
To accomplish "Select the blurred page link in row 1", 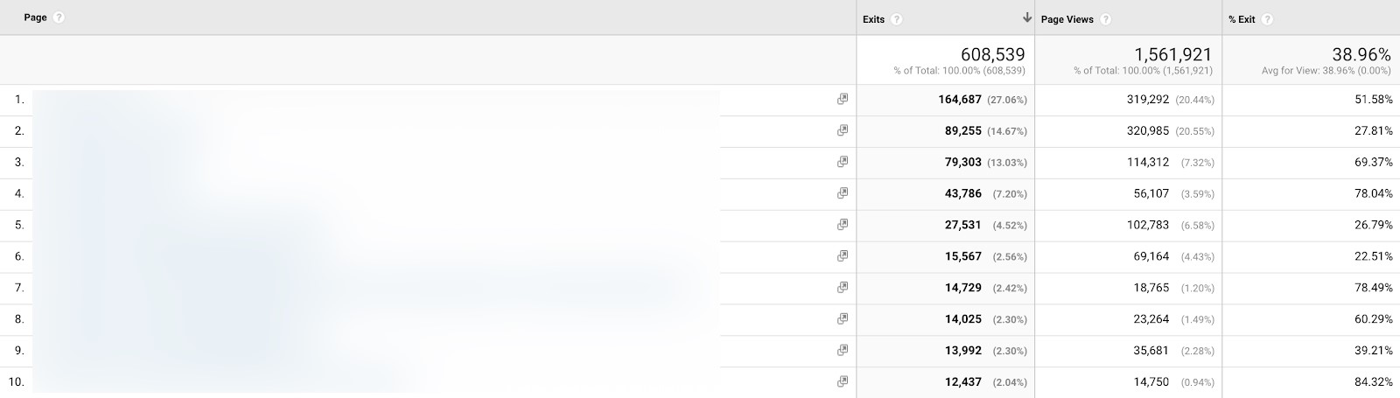I will [376, 100].
